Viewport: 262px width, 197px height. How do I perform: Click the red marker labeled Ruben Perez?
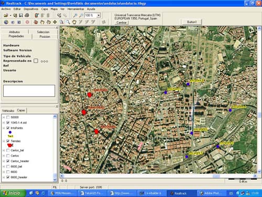[x=84, y=112]
